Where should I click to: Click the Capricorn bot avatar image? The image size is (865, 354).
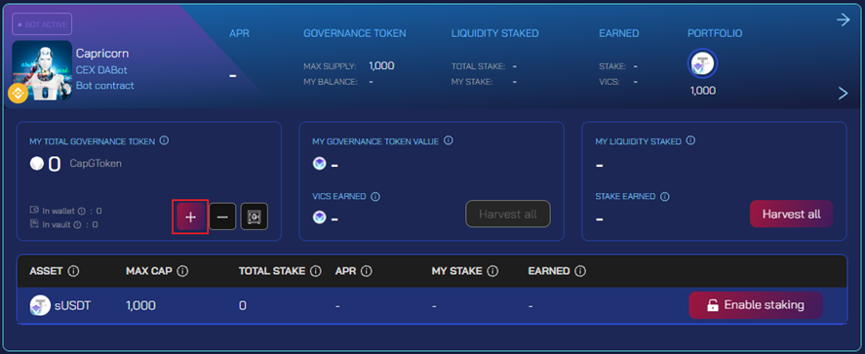tap(42, 70)
